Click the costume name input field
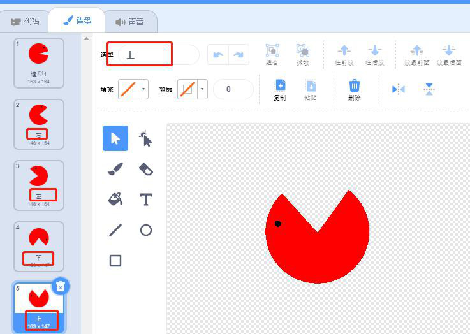The width and height of the screenshot is (470, 334). [x=158, y=55]
